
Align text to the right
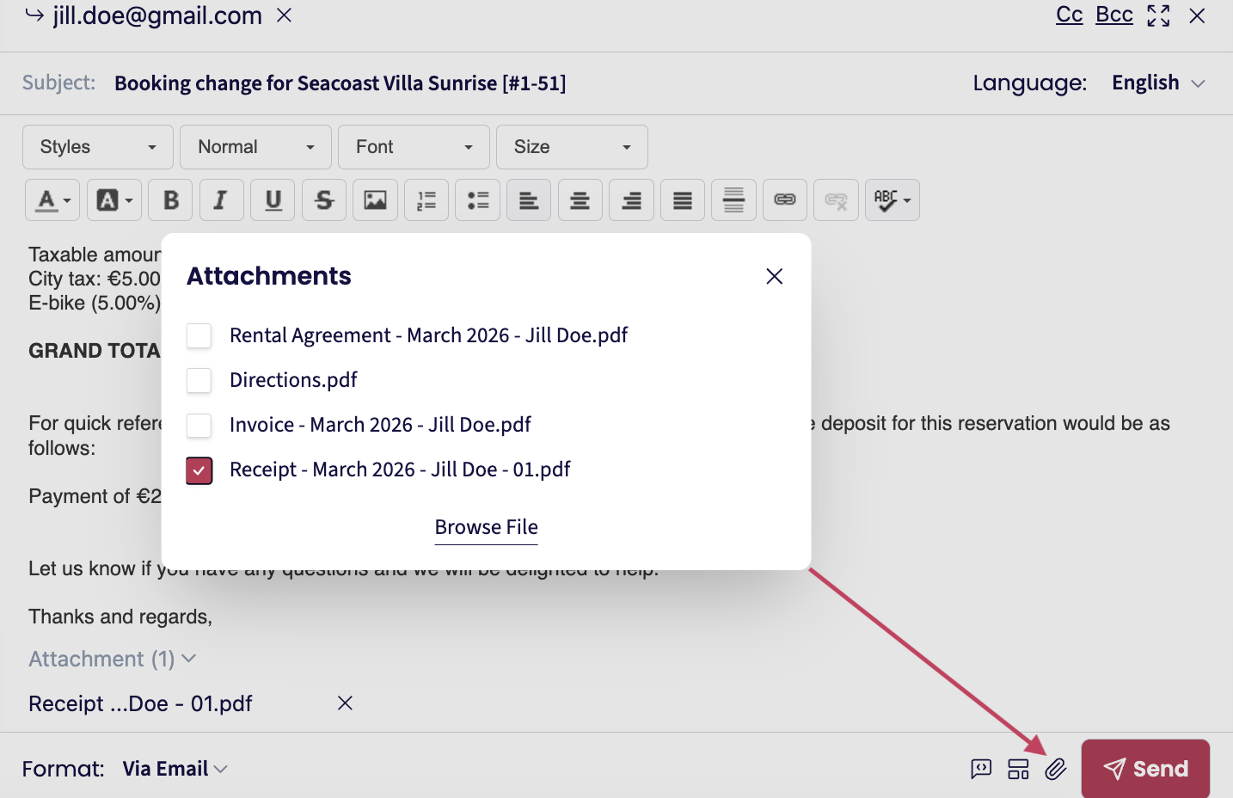click(x=632, y=200)
